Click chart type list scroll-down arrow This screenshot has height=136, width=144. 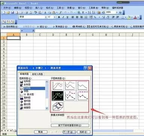pyautogui.click(x=47, y=108)
